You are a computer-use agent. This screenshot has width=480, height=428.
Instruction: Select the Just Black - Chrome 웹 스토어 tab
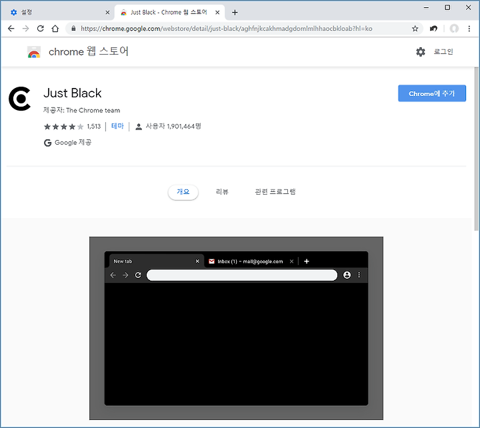[169, 13]
